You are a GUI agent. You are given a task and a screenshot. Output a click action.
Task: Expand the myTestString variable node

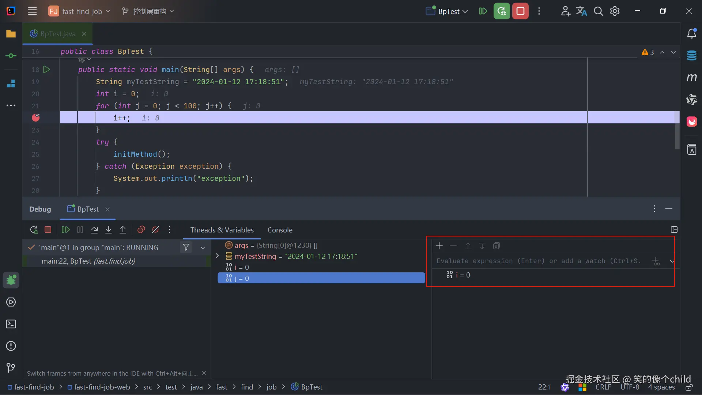217,256
